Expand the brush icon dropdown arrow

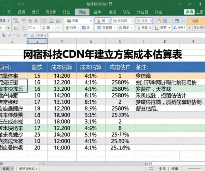click(53, 28)
